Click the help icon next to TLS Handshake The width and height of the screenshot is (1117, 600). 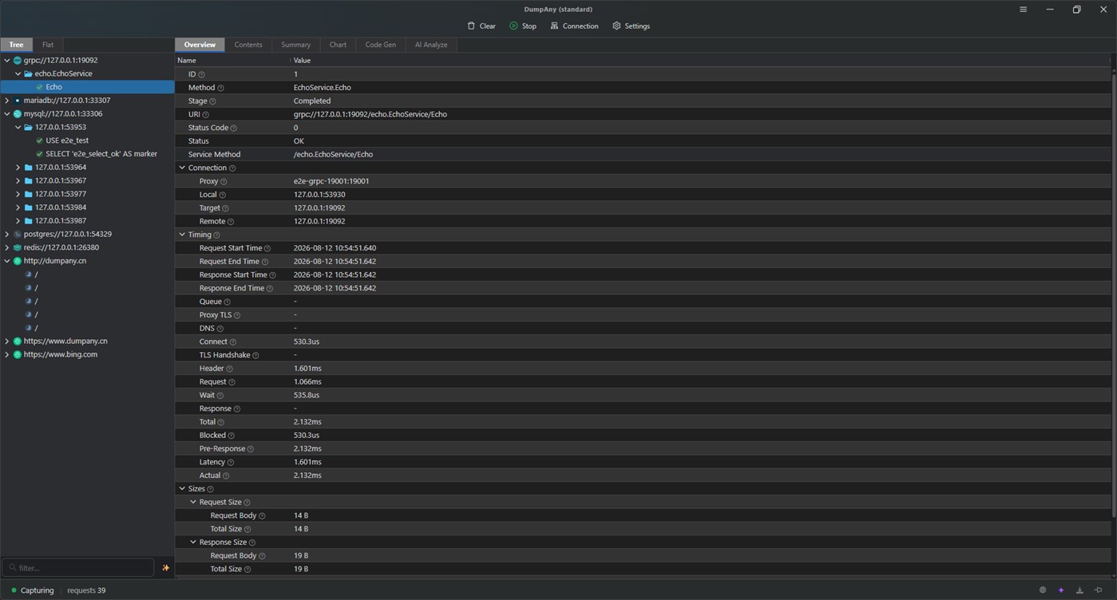255,355
